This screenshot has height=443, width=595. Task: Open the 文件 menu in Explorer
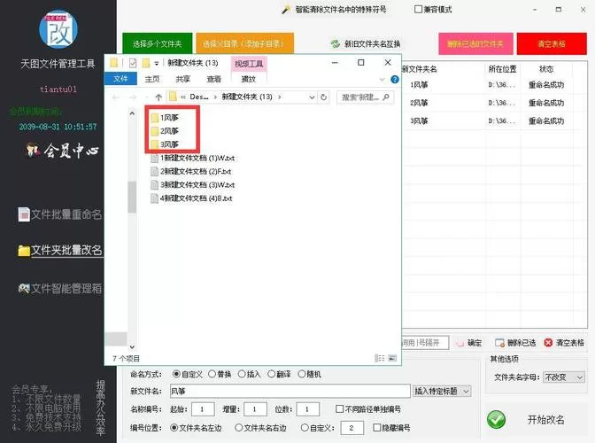pos(120,79)
